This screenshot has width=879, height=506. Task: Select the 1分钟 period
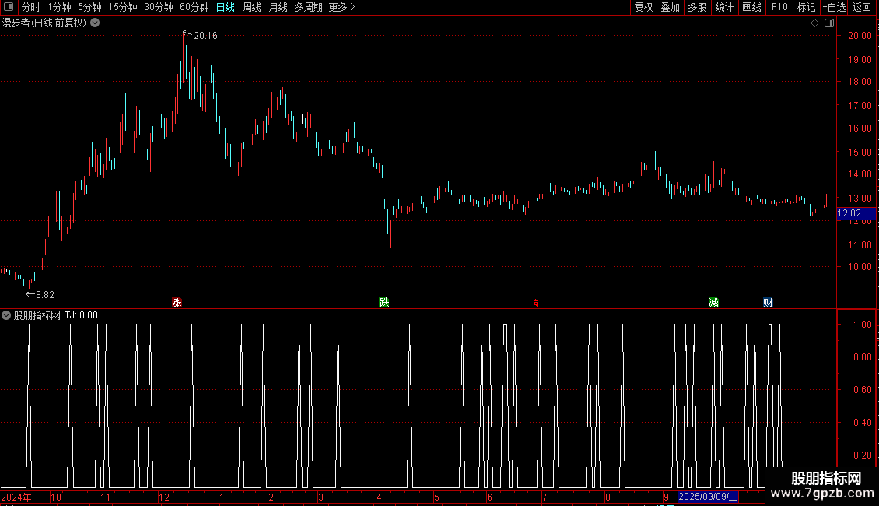coord(59,7)
